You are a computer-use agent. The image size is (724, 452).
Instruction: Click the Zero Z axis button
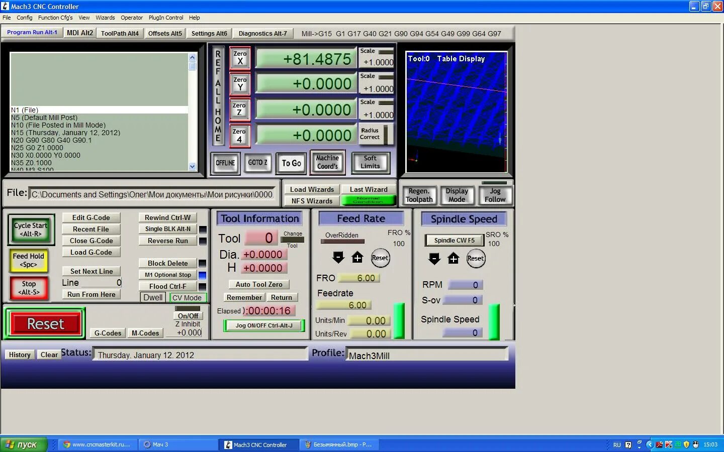pyautogui.click(x=239, y=109)
